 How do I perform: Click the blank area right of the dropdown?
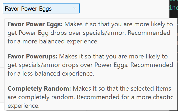tap(121, 9)
